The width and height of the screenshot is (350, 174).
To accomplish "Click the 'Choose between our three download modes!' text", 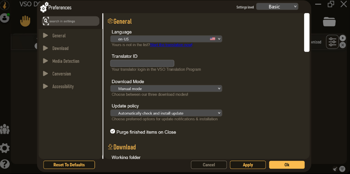I will click(150, 94).
